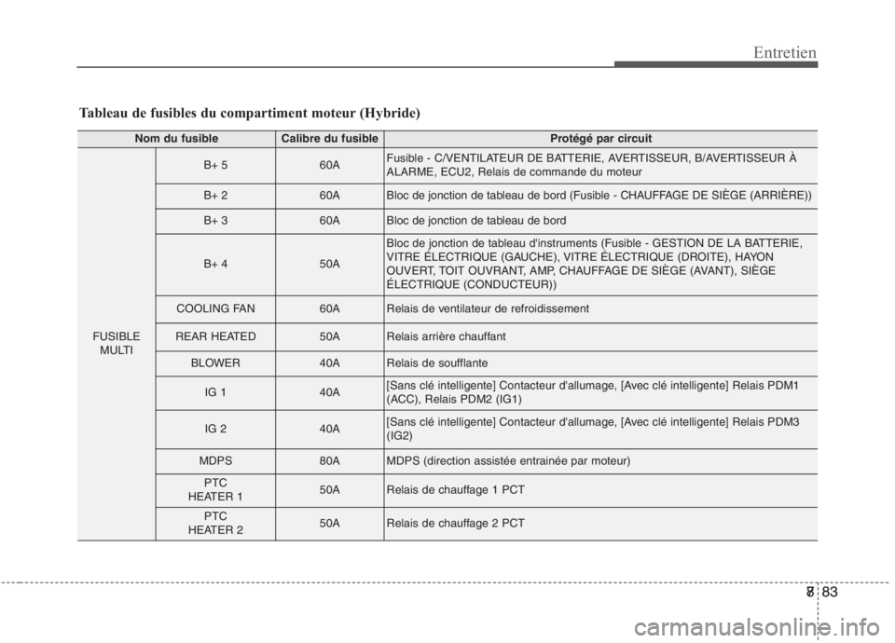Click the 50A rating in B+ 4 row
Viewport: 895px width, 643px height.
(329, 264)
